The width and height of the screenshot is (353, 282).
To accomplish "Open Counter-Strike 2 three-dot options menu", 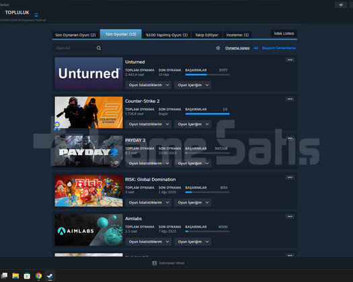I will (290, 99).
